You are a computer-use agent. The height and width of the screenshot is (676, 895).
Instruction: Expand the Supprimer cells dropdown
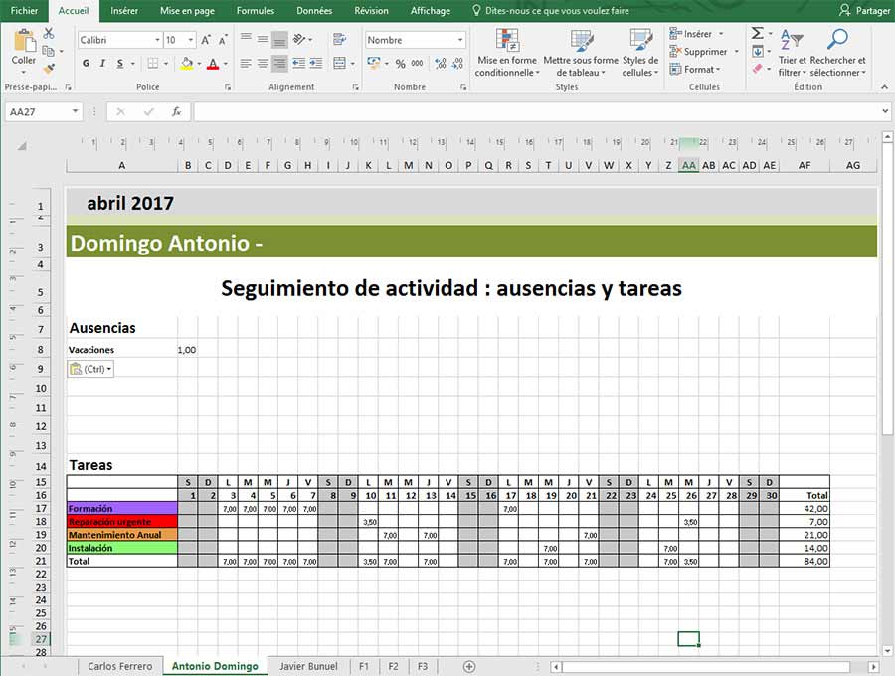(736, 52)
